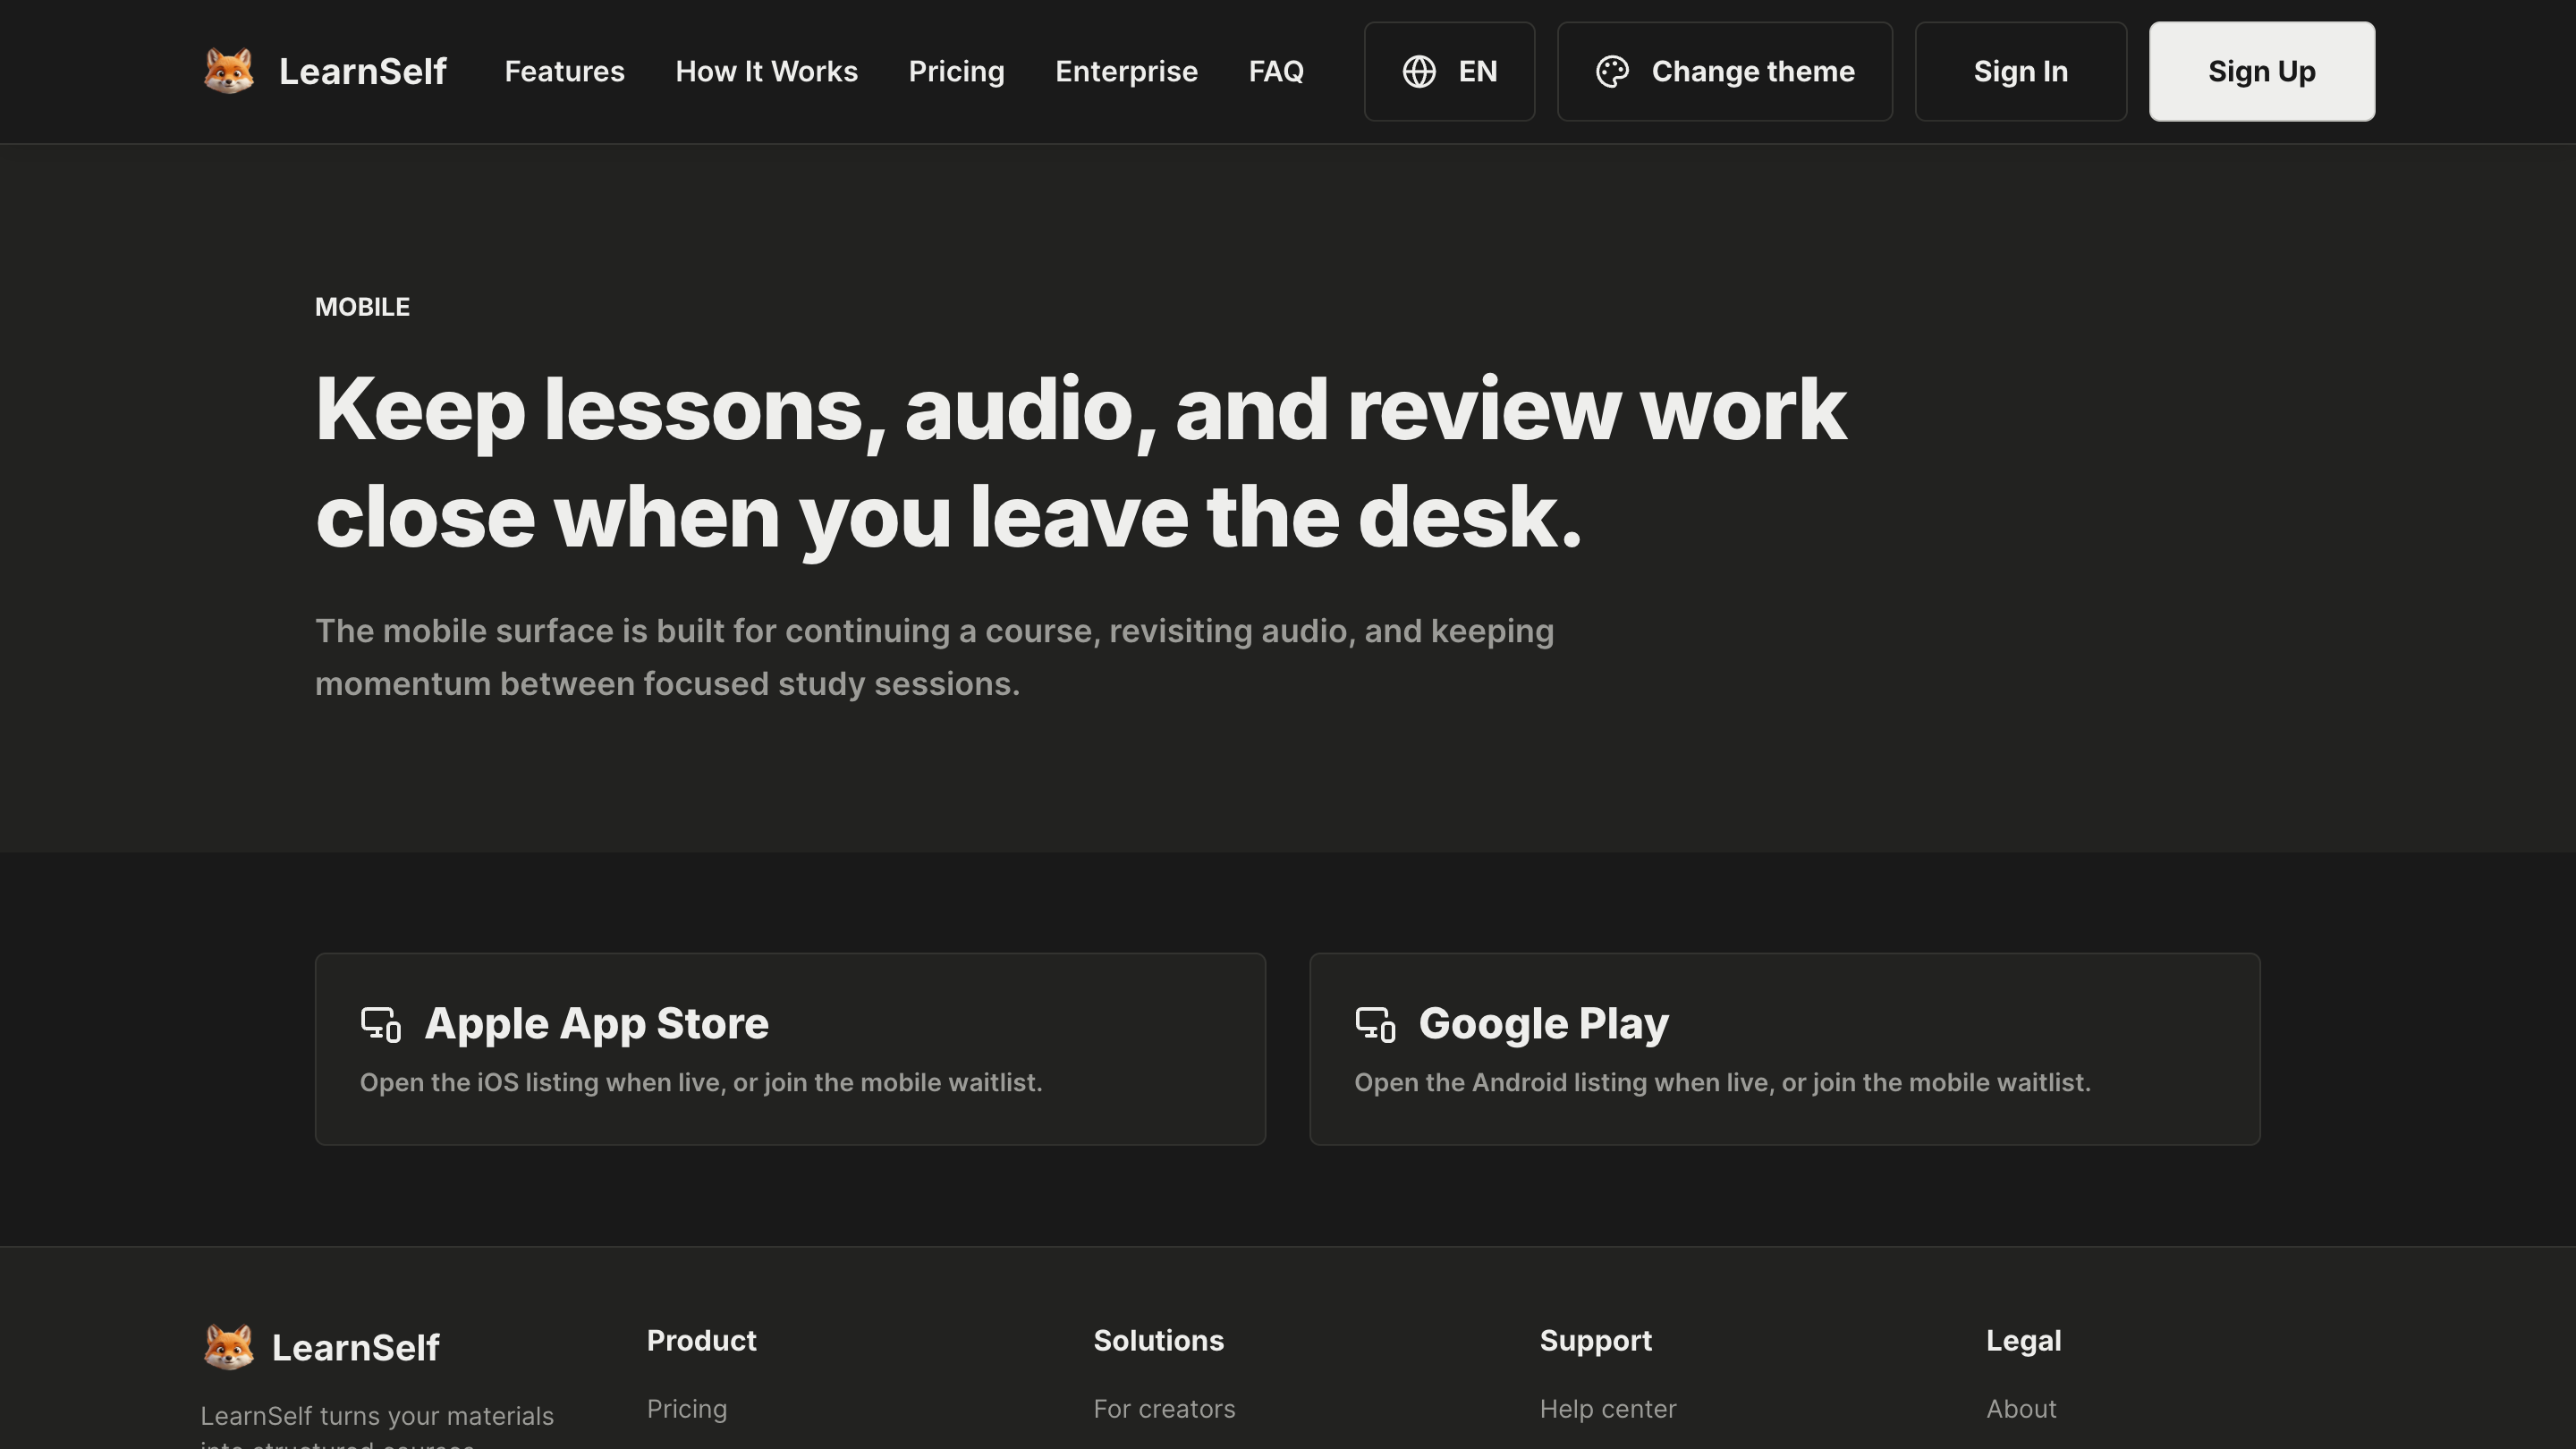Viewport: 2576px width, 1449px height.
Task: Click the footer Pricing link
Action: [687, 1408]
